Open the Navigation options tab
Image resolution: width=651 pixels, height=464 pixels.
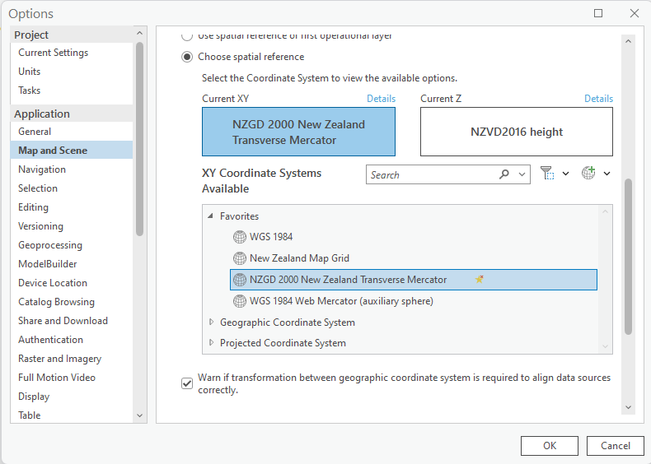tap(42, 169)
